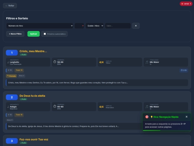Image resolution: width=194 pixels, height=146 pixels.
Task: Click the Áudio tag under 'Faz-nos ouvir Tua voz'
Action: tap(23, 143)
